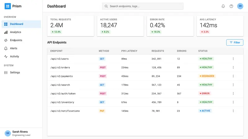Open the SR avatar in the header
Viewport: 248px width, 139px height.
[240, 6]
